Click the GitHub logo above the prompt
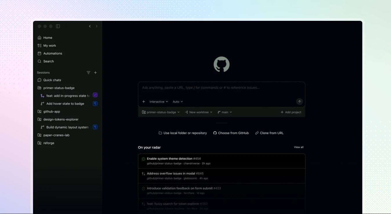This screenshot has height=214, width=391. coord(222,64)
